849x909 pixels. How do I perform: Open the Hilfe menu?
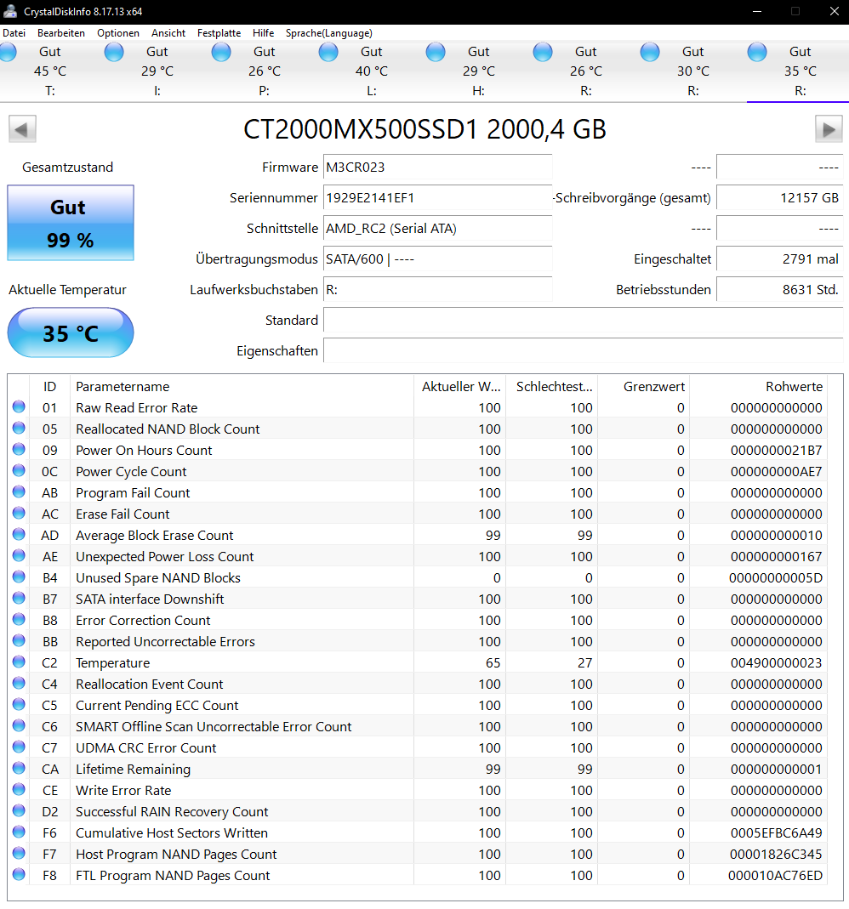(x=263, y=33)
